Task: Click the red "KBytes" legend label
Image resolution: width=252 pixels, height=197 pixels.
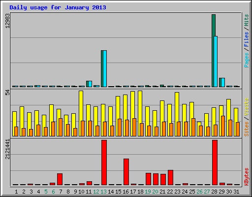Action: 247,177
